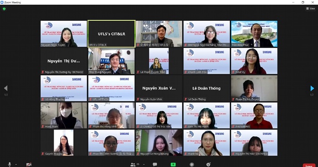
Task: Open the Participants panel icon
Action: tap(133, 165)
